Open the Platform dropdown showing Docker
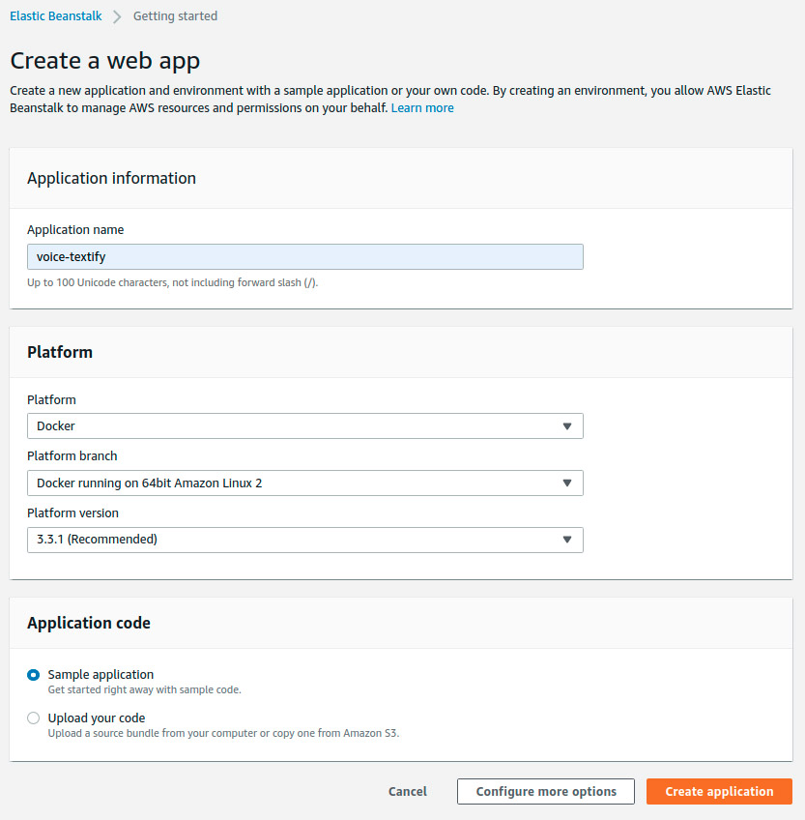 (304, 426)
